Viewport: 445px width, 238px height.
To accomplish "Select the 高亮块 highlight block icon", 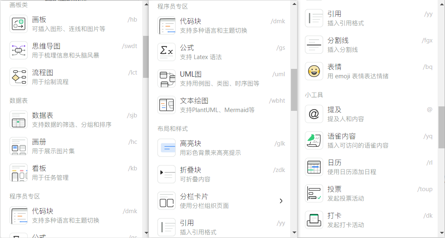I will pos(167,148).
